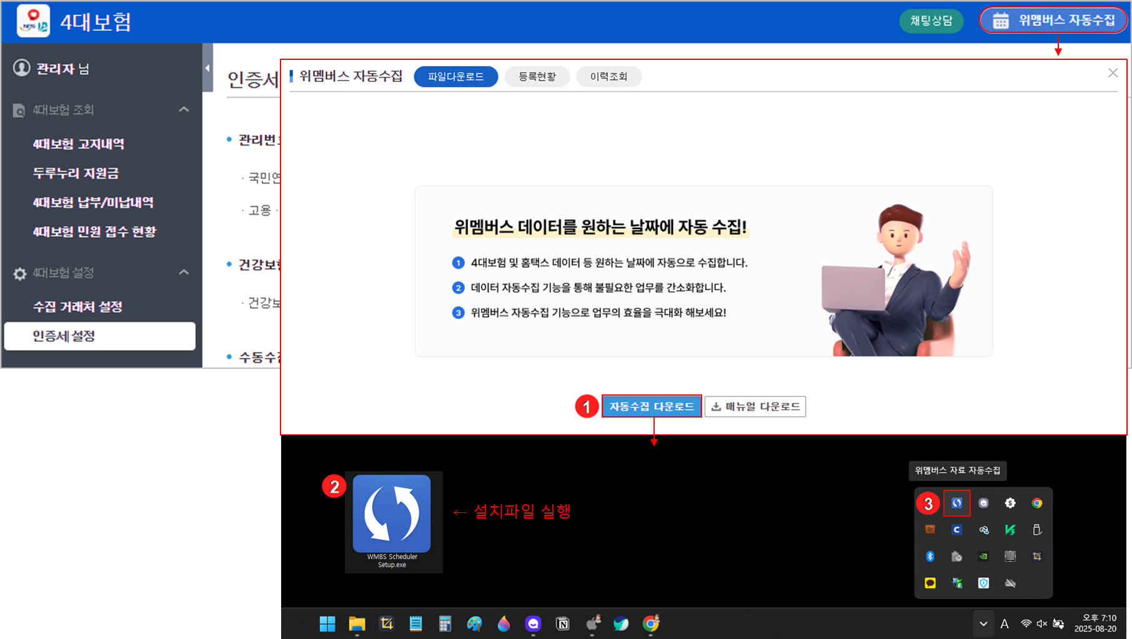This screenshot has width=1132, height=639.
Task: Open the Calculator app in the taskbar
Action: (445, 623)
